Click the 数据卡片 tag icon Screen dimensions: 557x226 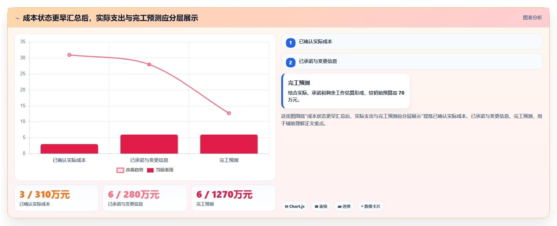point(362,206)
